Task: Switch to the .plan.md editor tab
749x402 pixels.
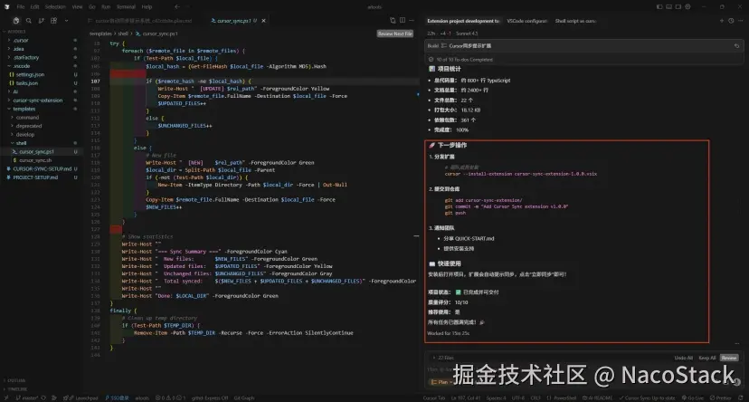Action: pos(140,21)
